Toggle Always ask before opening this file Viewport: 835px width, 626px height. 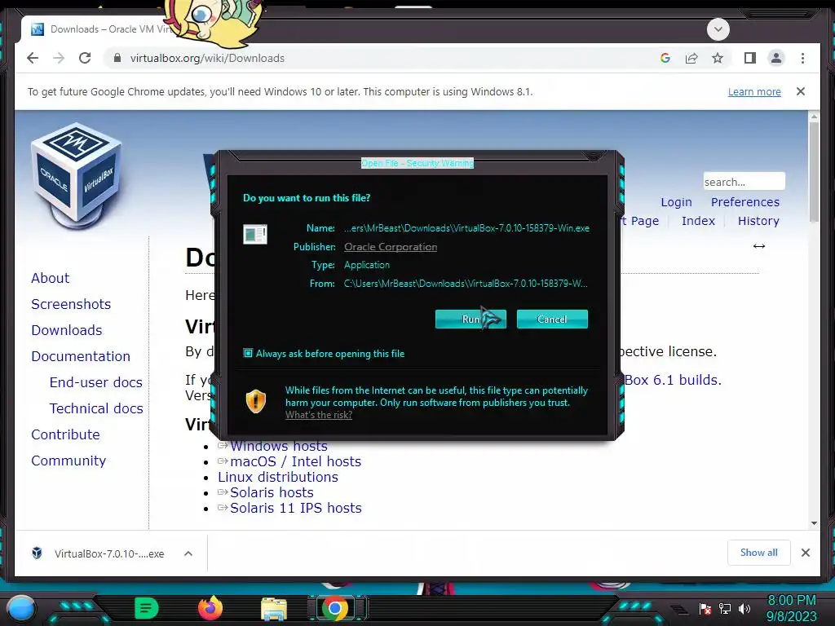point(248,353)
